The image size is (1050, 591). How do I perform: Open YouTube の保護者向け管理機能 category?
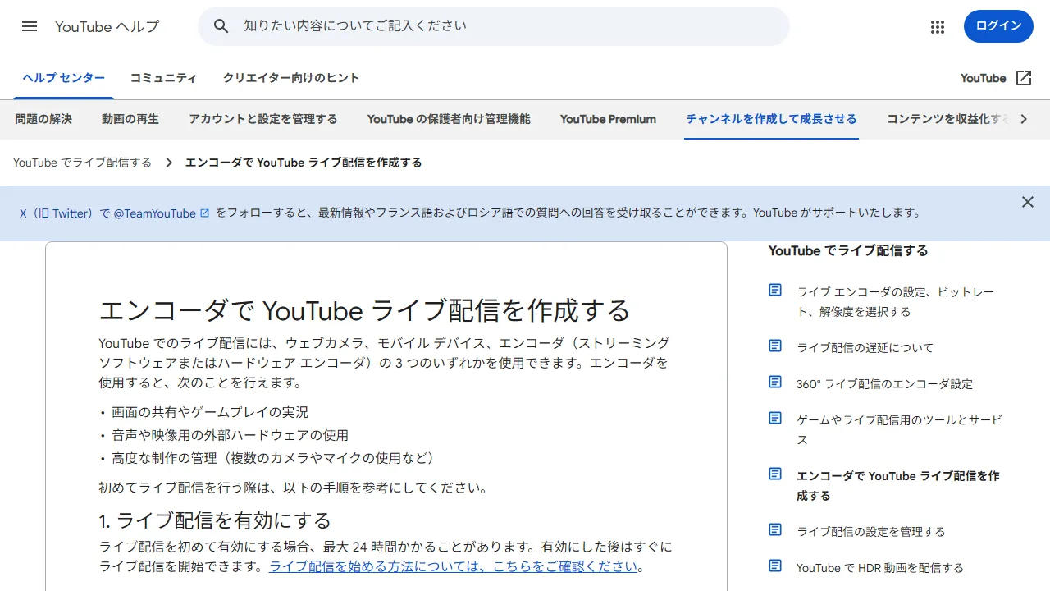(x=449, y=119)
